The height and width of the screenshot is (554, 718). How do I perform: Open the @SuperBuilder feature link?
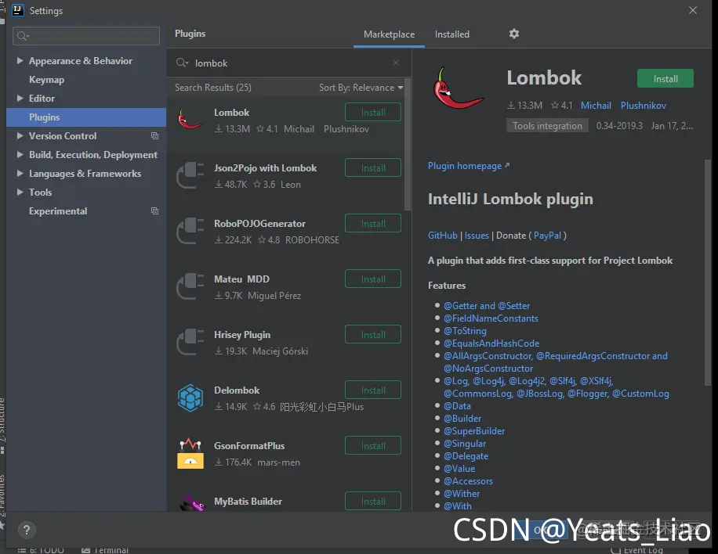[474, 431]
